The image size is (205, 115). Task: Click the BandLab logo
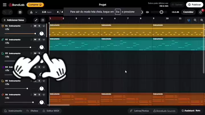17,5
